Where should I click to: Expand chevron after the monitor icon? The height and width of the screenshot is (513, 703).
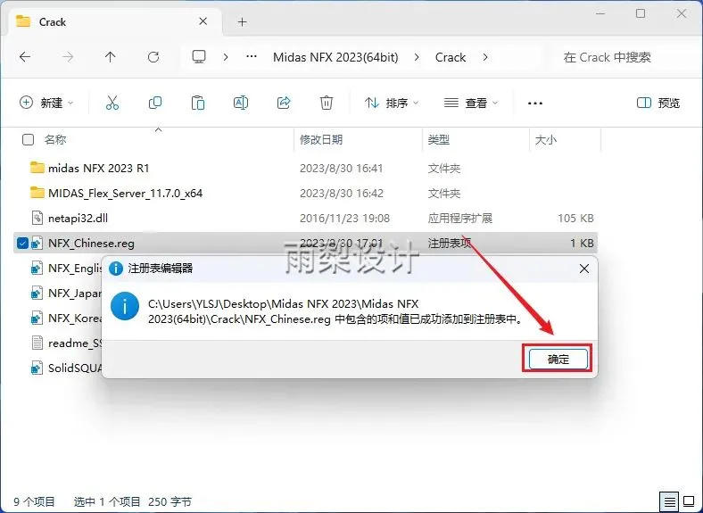(226, 57)
